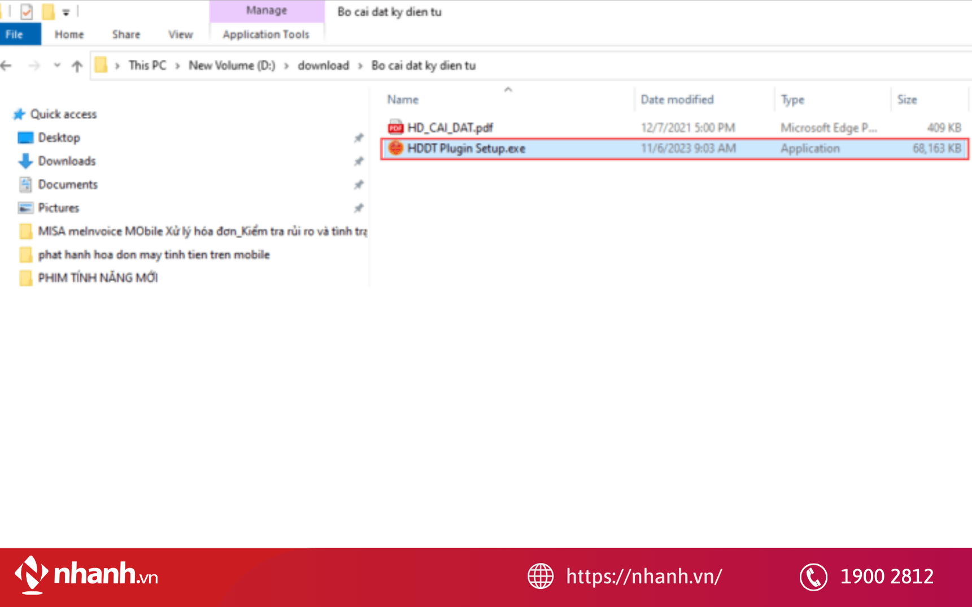Click the HD_CAI_DAT.pdf file icon
The height and width of the screenshot is (607, 972).
[x=396, y=127]
